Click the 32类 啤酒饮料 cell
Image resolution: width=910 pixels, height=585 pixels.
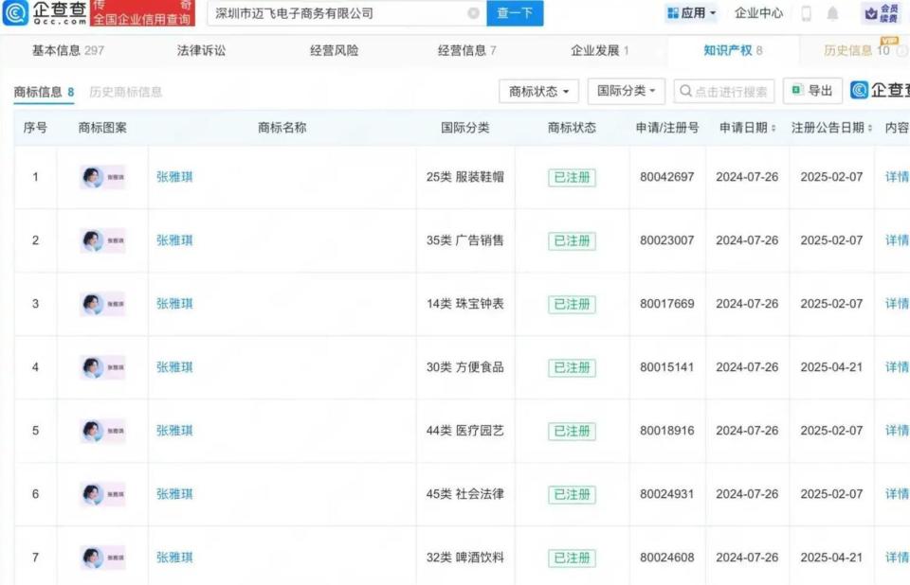464,558
